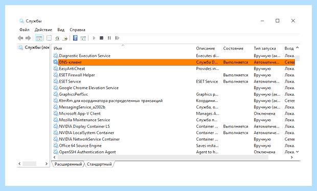Screen dimensions: 317x191
Task: Switch to the Расширенный tab
Action: click(x=69, y=164)
